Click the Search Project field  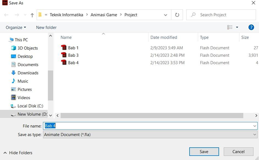coord(221,15)
